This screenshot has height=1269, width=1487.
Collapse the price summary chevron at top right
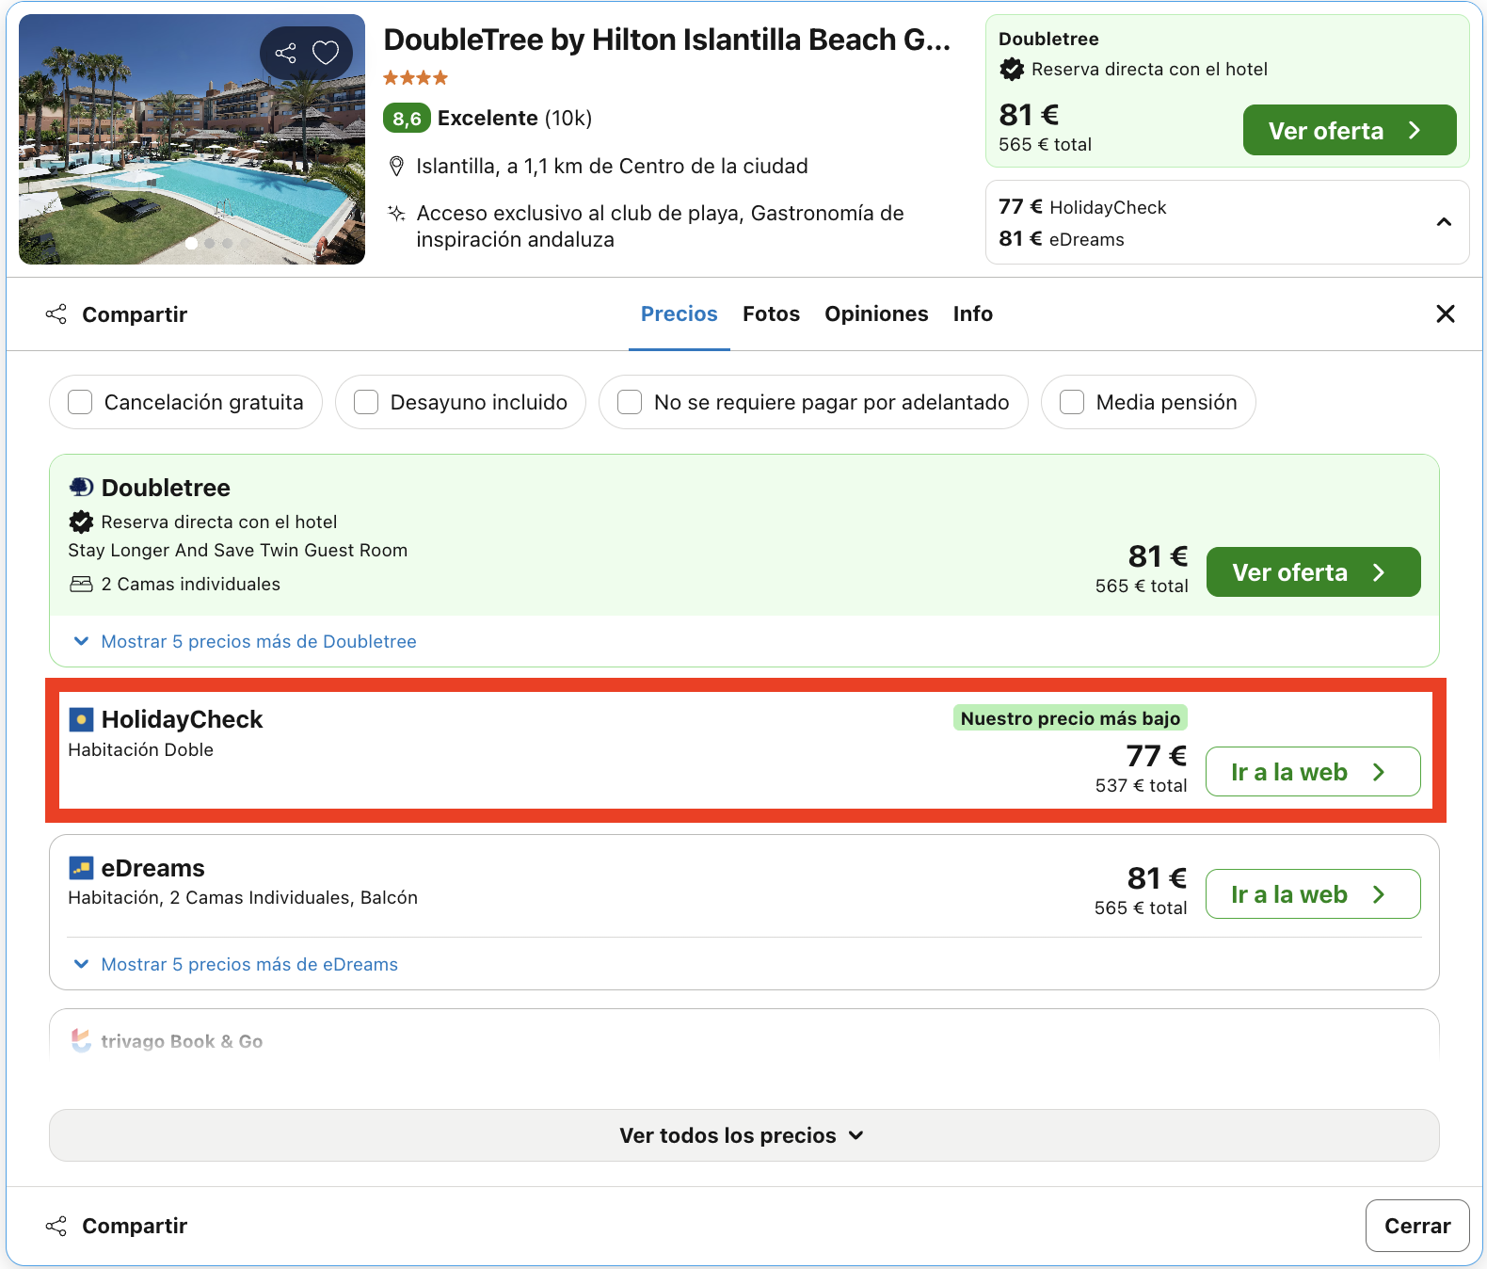click(1444, 222)
